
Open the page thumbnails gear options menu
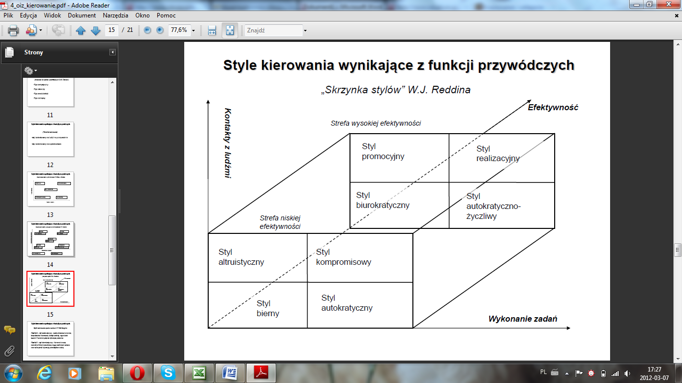30,71
